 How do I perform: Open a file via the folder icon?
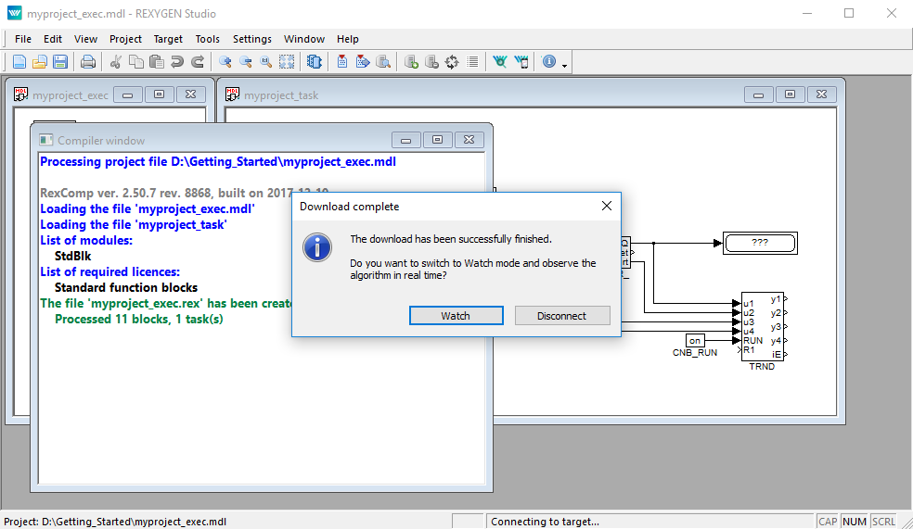(40, 62)
